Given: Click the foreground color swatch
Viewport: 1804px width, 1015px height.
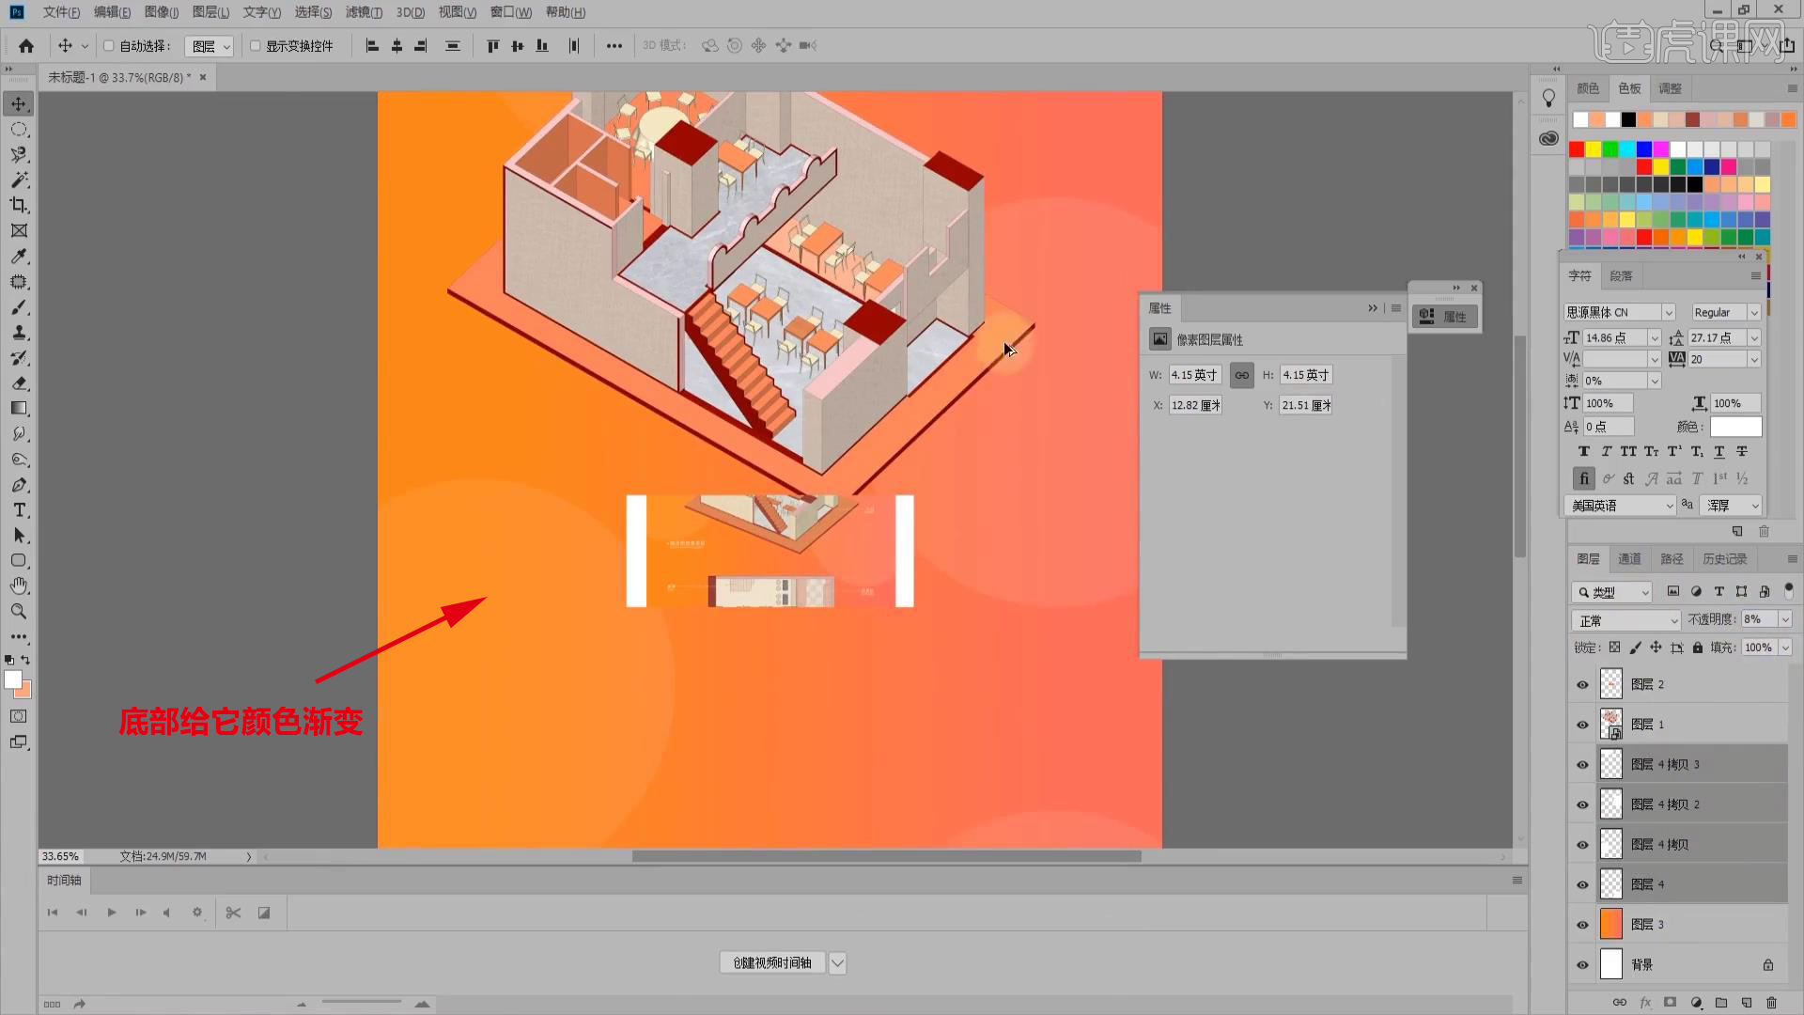Looking at the screenshot, I should click(x=13, y=679).
